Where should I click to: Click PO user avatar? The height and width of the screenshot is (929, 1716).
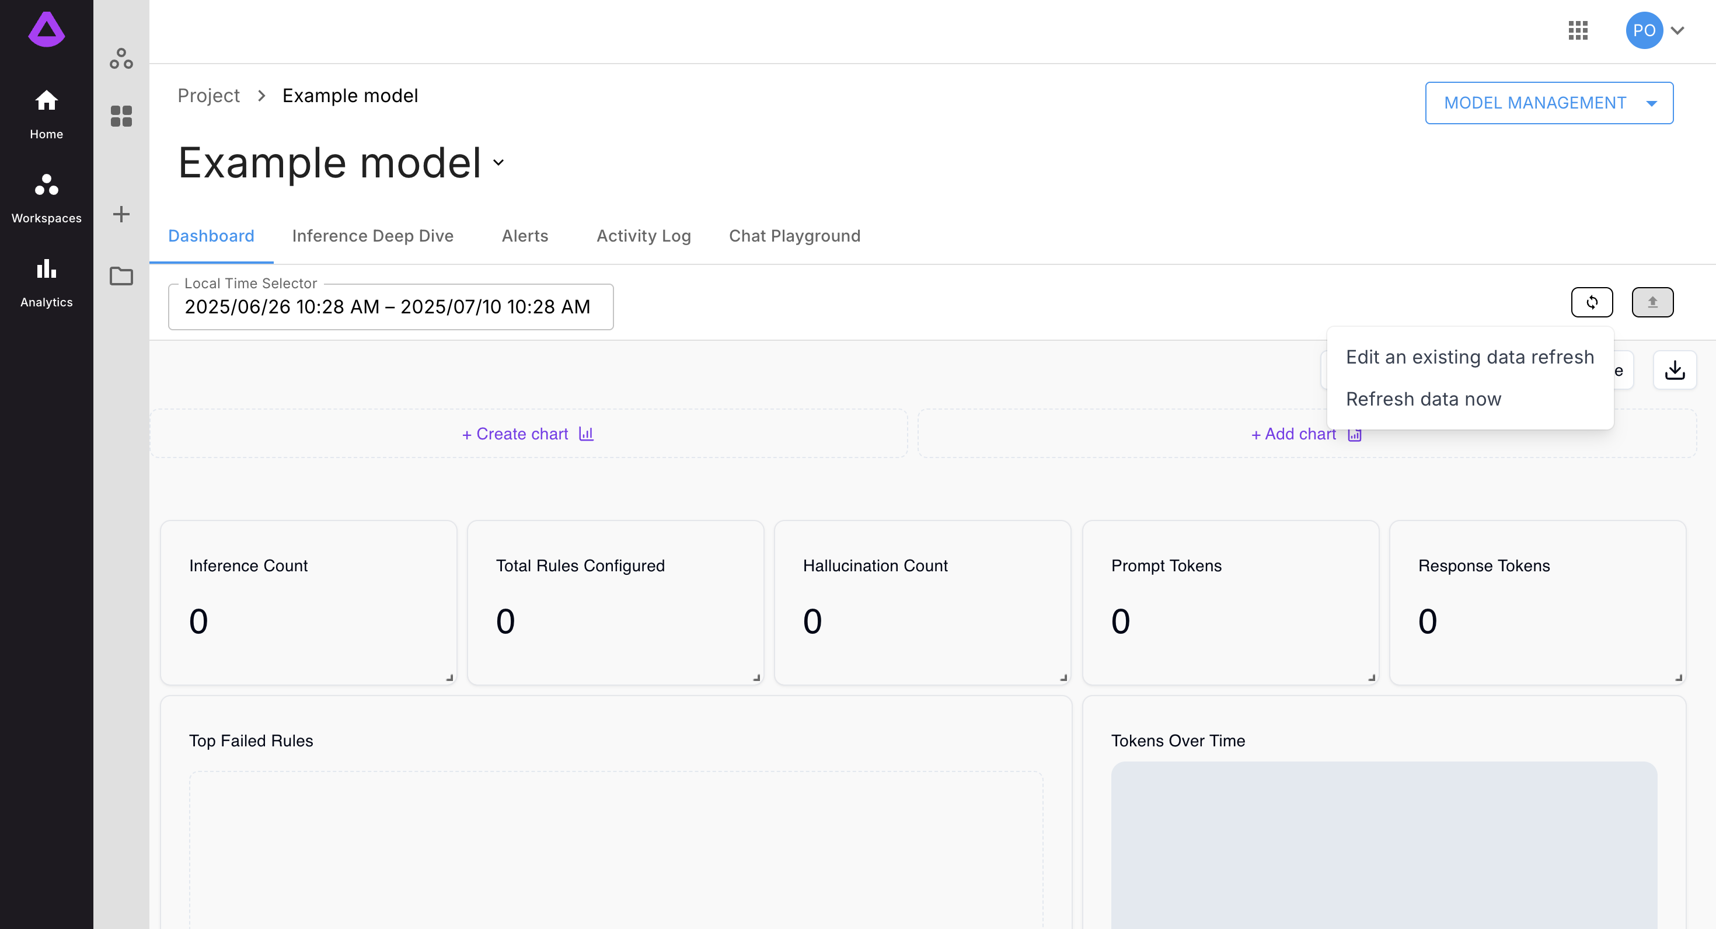1644,30
